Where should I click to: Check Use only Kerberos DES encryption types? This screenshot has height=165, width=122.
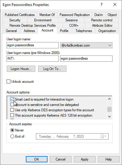tap(12, 110)
